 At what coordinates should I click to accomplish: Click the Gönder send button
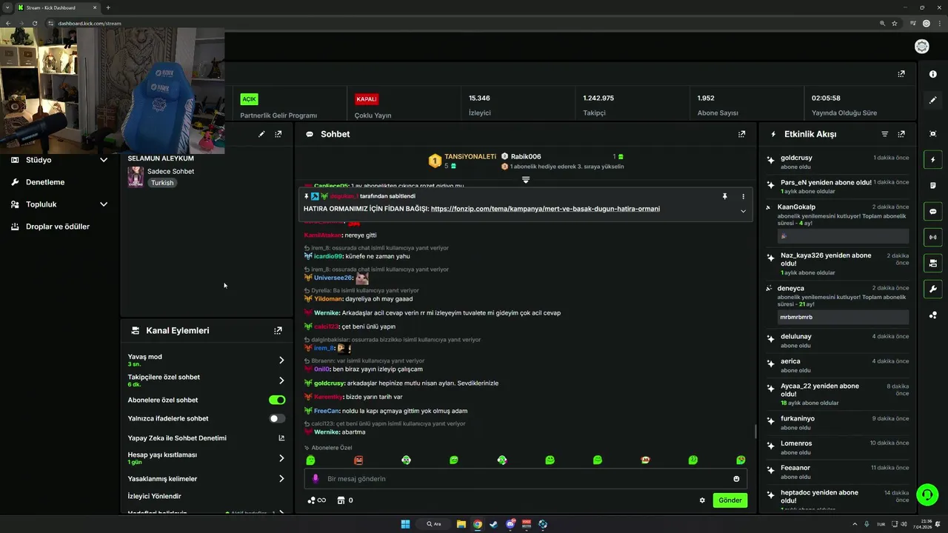[x=730, y=500]
